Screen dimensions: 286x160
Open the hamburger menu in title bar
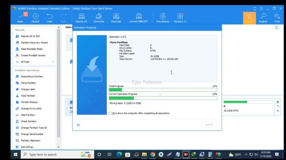pyautogui.click(x=261, y=8)
